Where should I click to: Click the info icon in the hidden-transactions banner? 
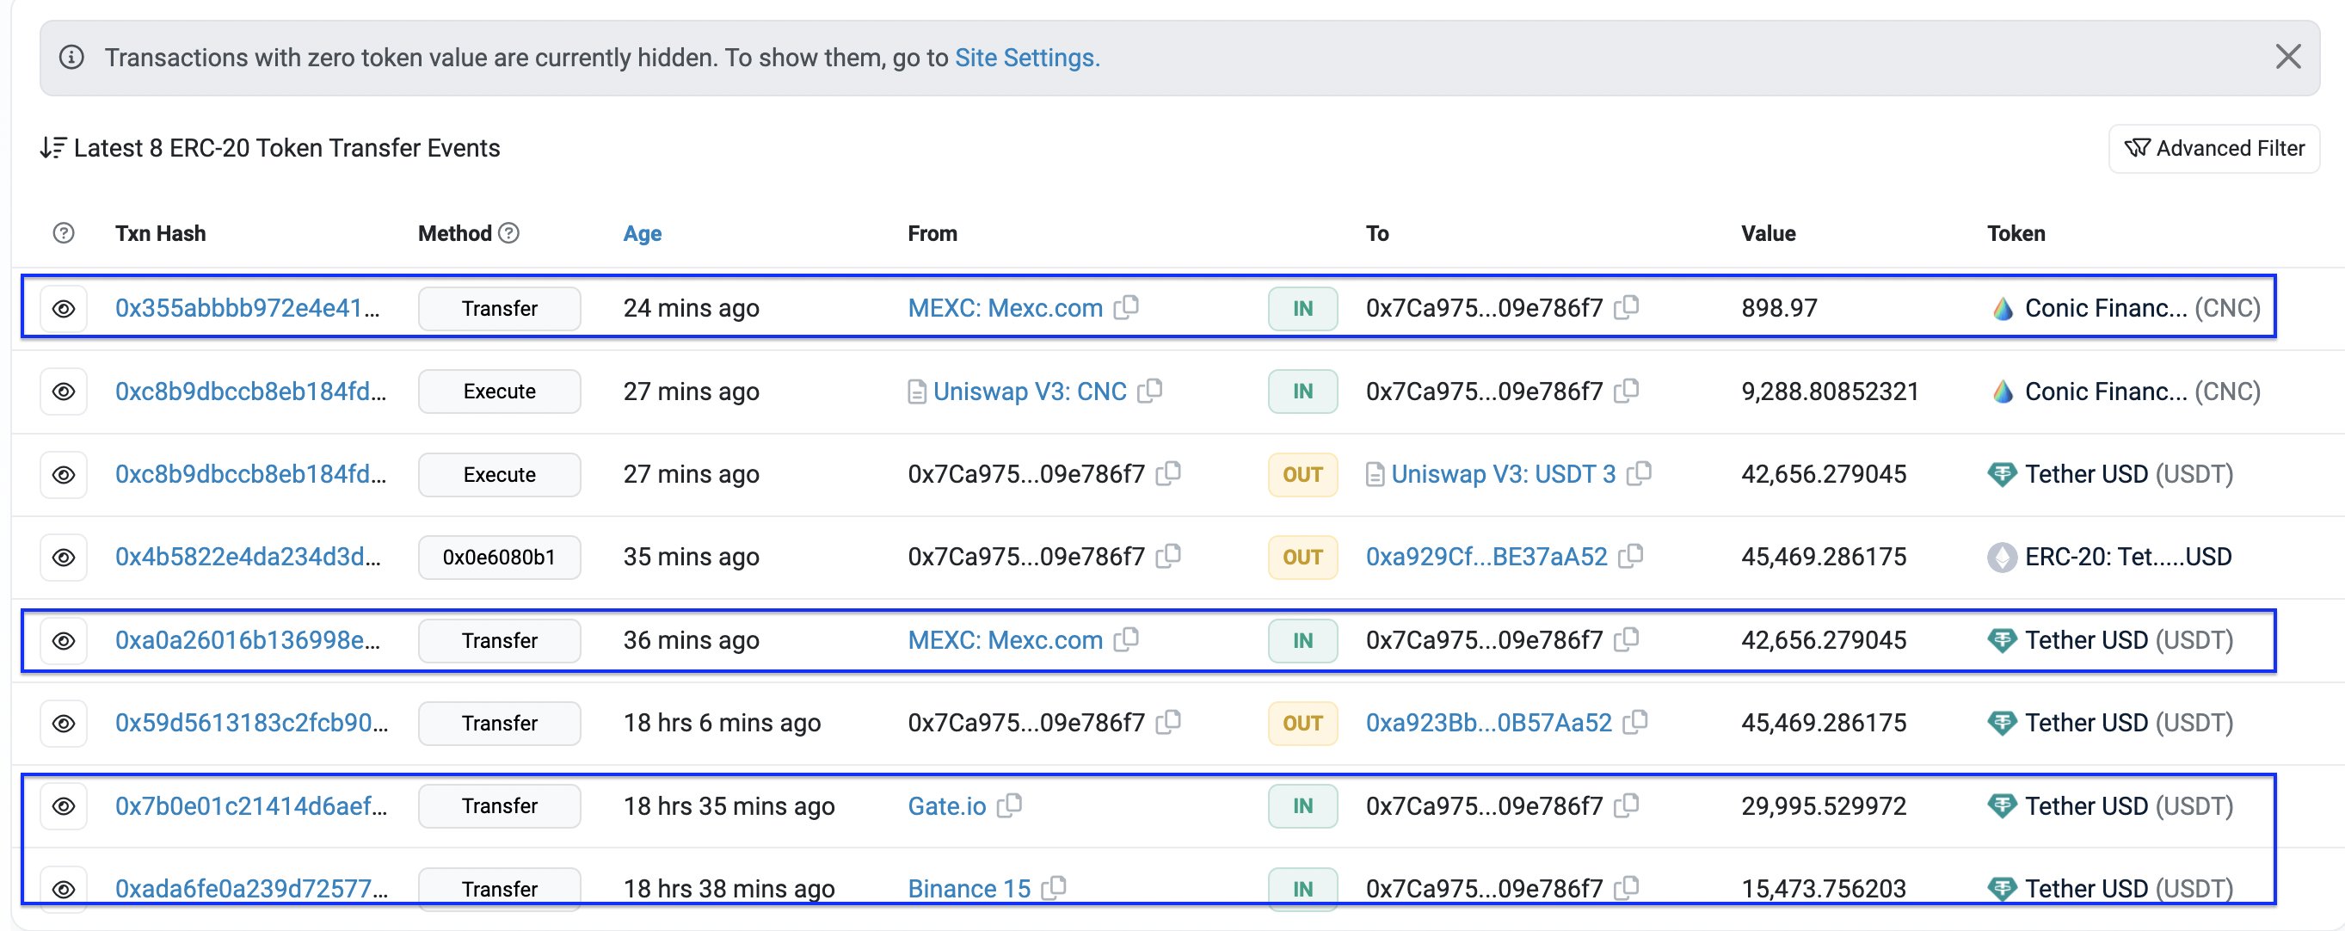(x=72, y=57)
